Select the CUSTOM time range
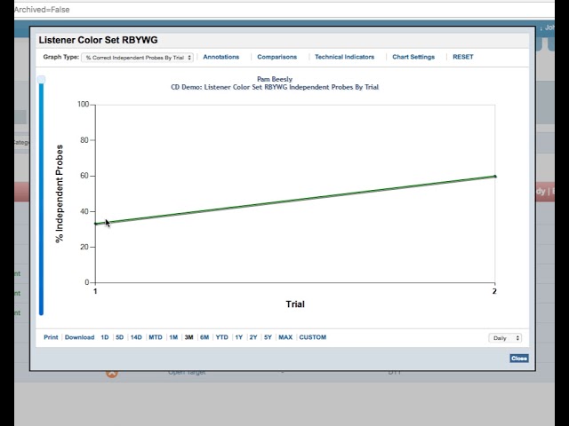The image size is (569, 426). [312, 337]
